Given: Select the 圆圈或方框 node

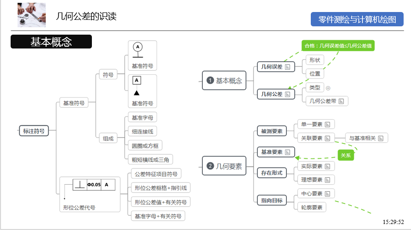Looking at the screenshot, I should [145, 145].
